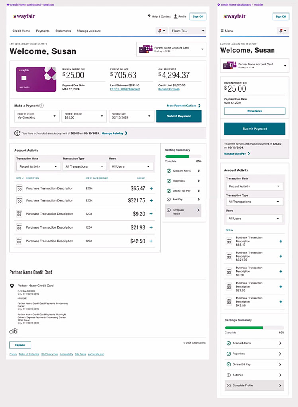The image size is (298, 407).
Task: Select Manage Account in the navigation bar
Action: tap(89, 31)
